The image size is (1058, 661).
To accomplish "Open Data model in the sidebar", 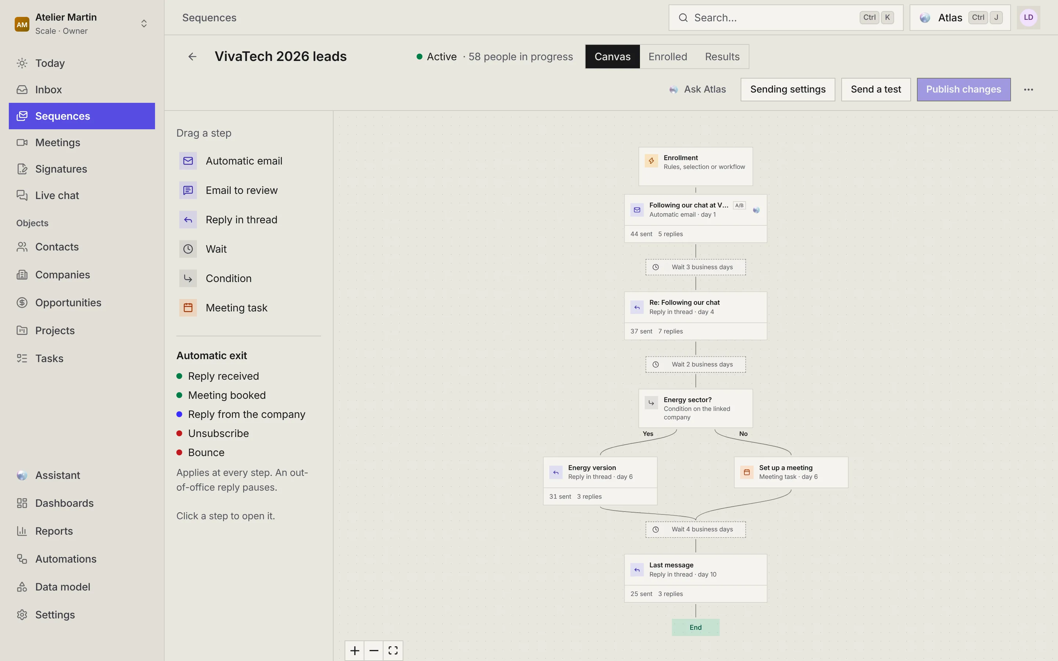I will [x=82, y=587].
